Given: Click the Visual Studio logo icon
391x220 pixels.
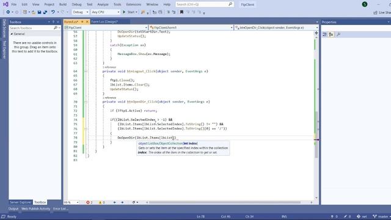Looking at the screenshot, I should (5, 4).
